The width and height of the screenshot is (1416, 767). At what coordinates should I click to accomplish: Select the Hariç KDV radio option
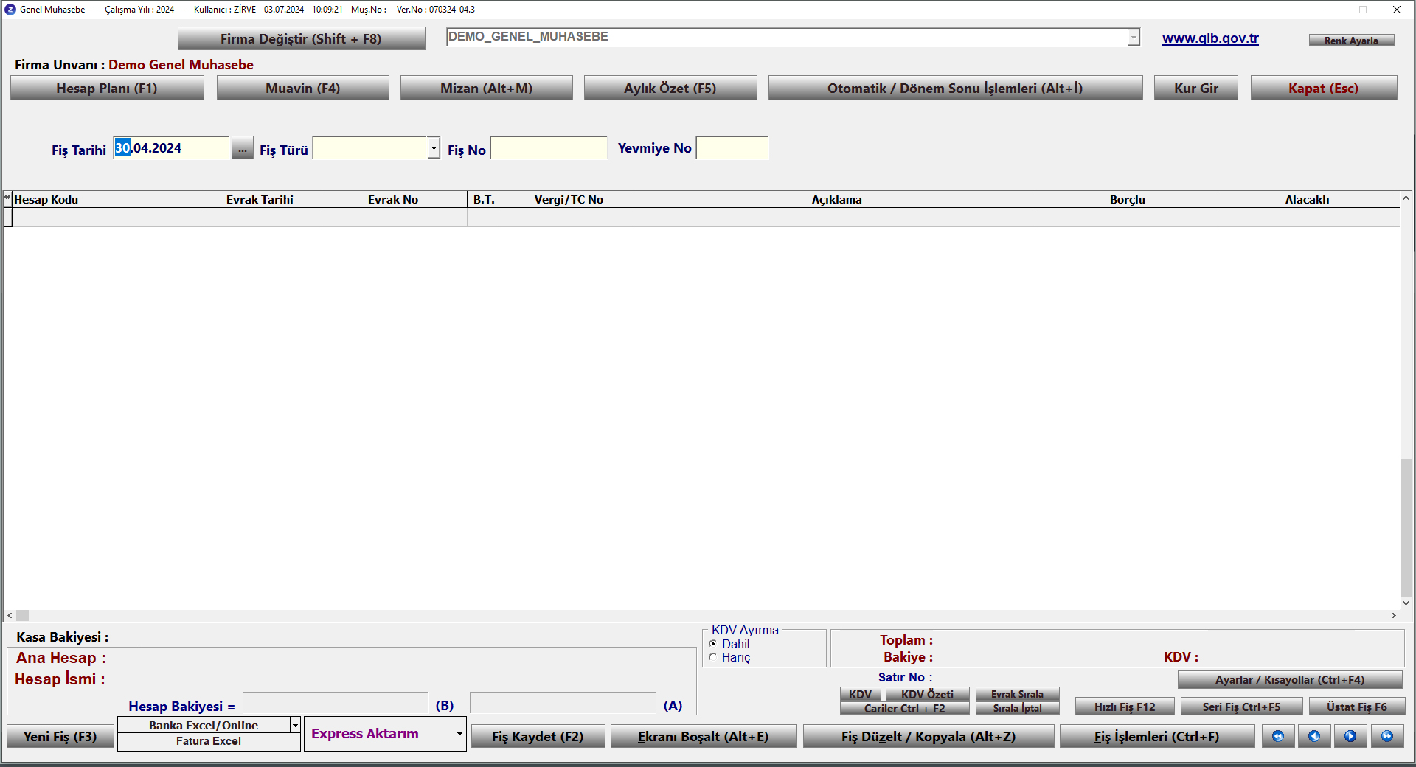point(713,657)
